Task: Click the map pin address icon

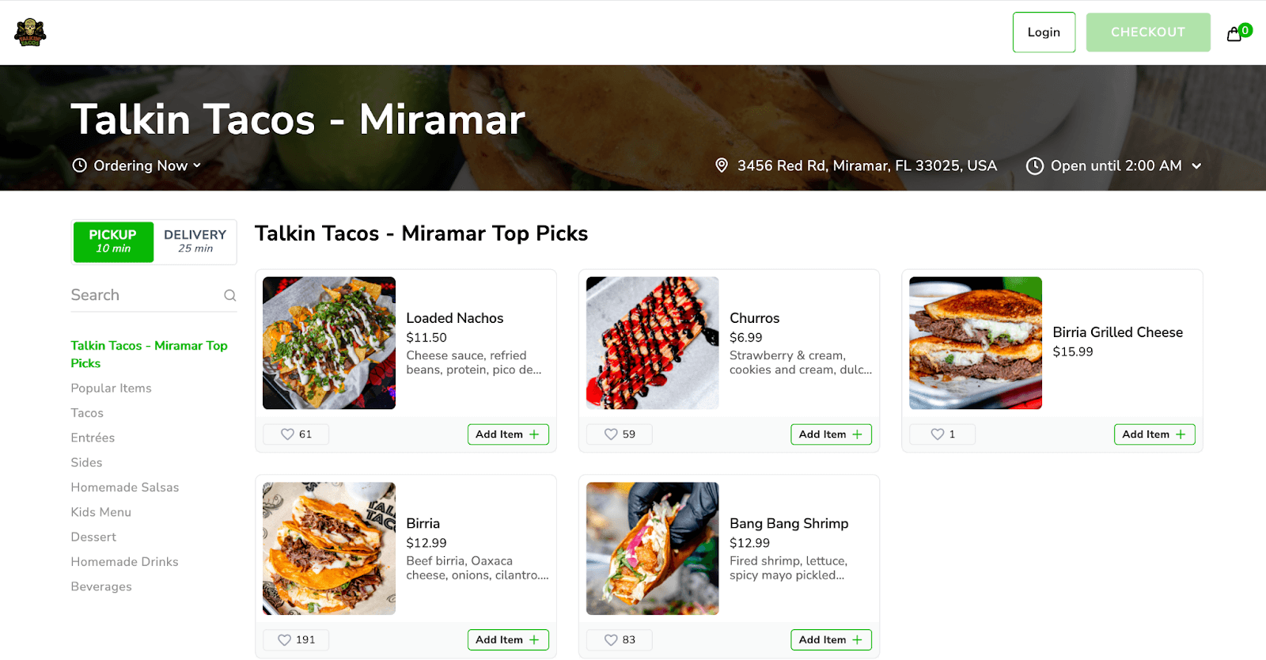Action: 722,165
